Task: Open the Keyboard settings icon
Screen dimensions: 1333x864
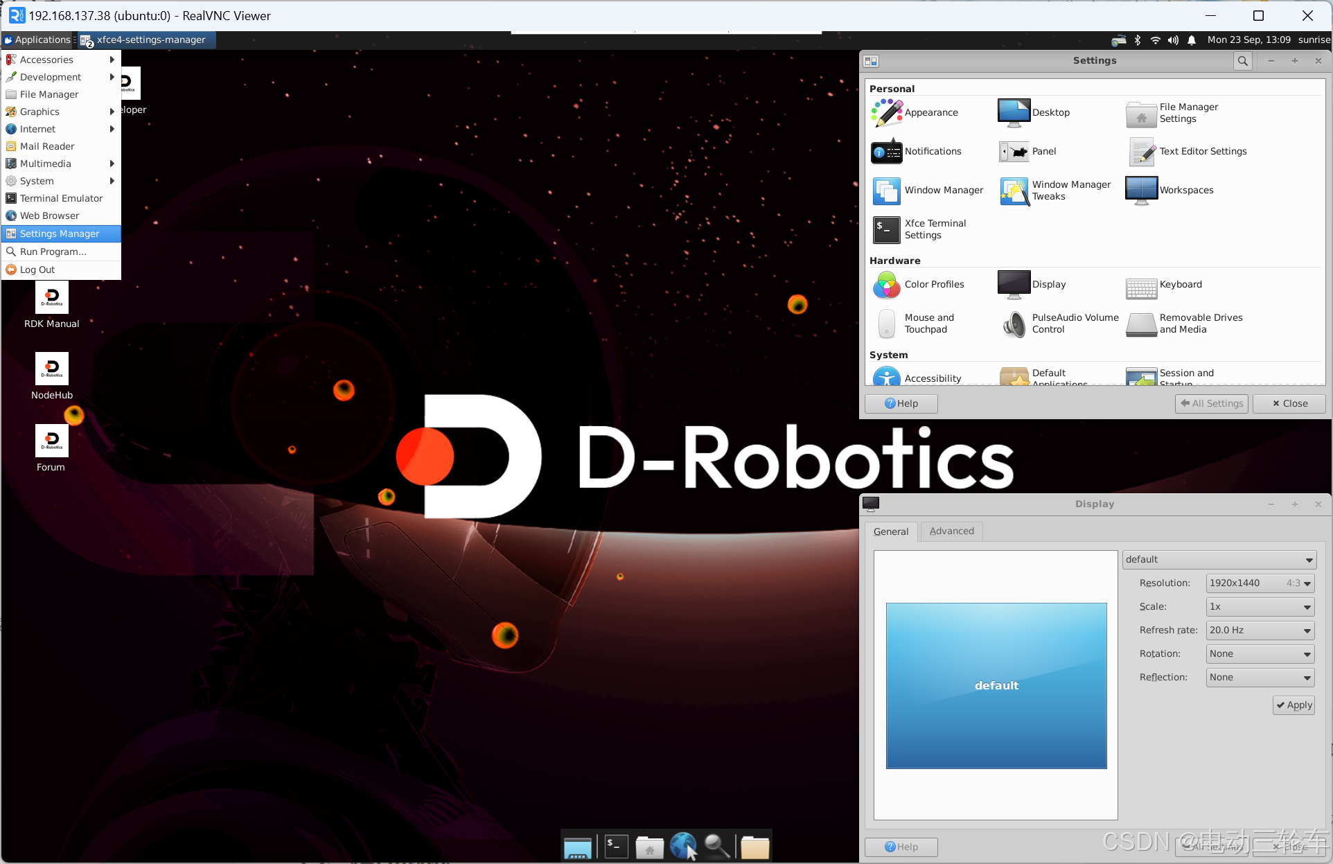Action: pos(1142,285)
